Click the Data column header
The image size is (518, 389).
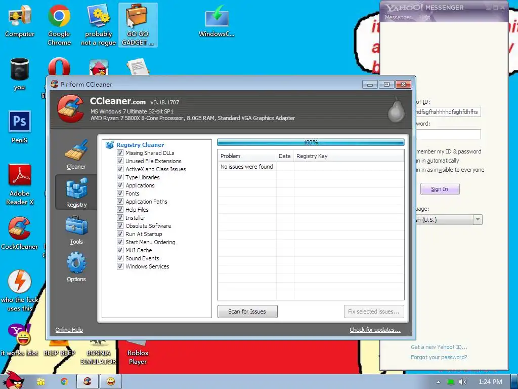pos(285,156)
